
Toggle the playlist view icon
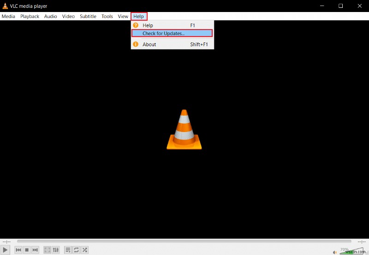click(68, 250)
